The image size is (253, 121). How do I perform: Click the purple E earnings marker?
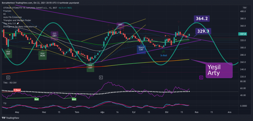201,78
